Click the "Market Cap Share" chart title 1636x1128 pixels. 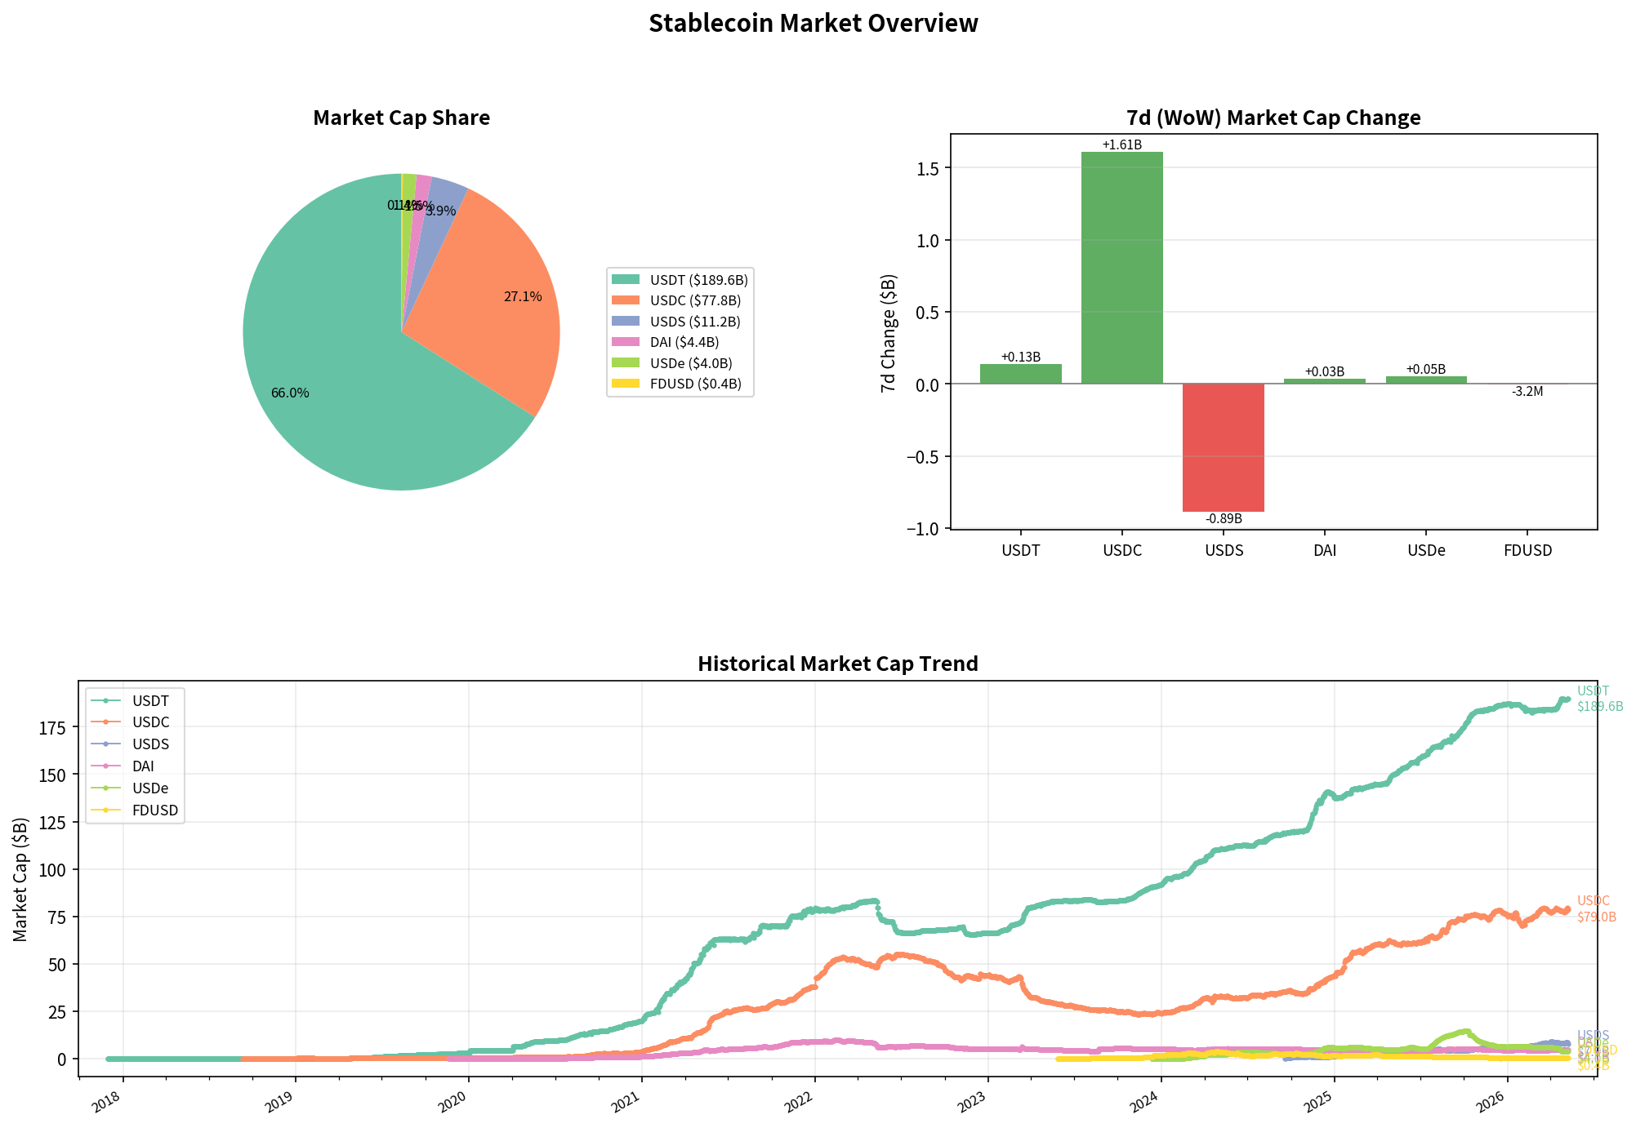401,118
